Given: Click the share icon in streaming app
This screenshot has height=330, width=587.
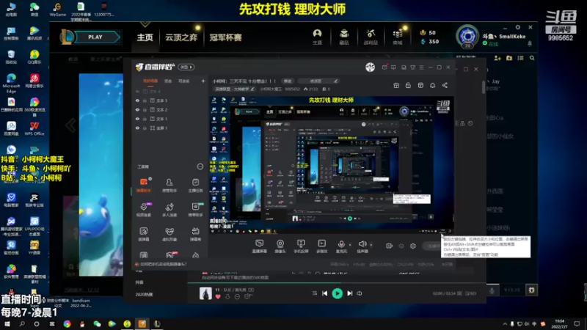Looking at the screenshot, I should [x=445, y=85].
